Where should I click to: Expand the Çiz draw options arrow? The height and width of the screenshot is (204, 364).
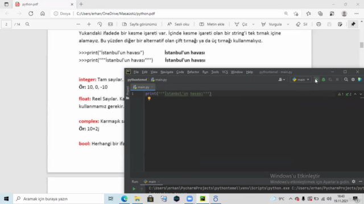point(253,24)
